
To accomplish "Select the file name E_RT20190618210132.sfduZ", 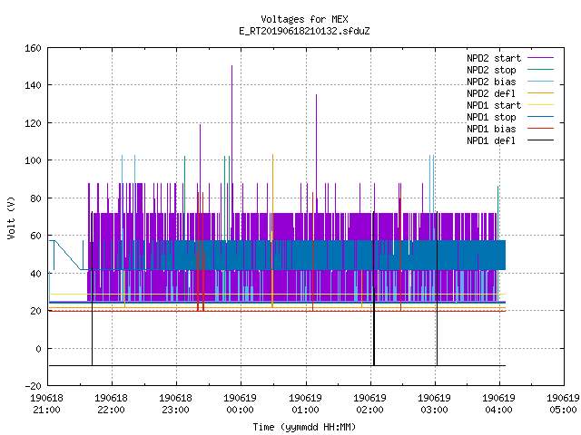I will (304, 31).
